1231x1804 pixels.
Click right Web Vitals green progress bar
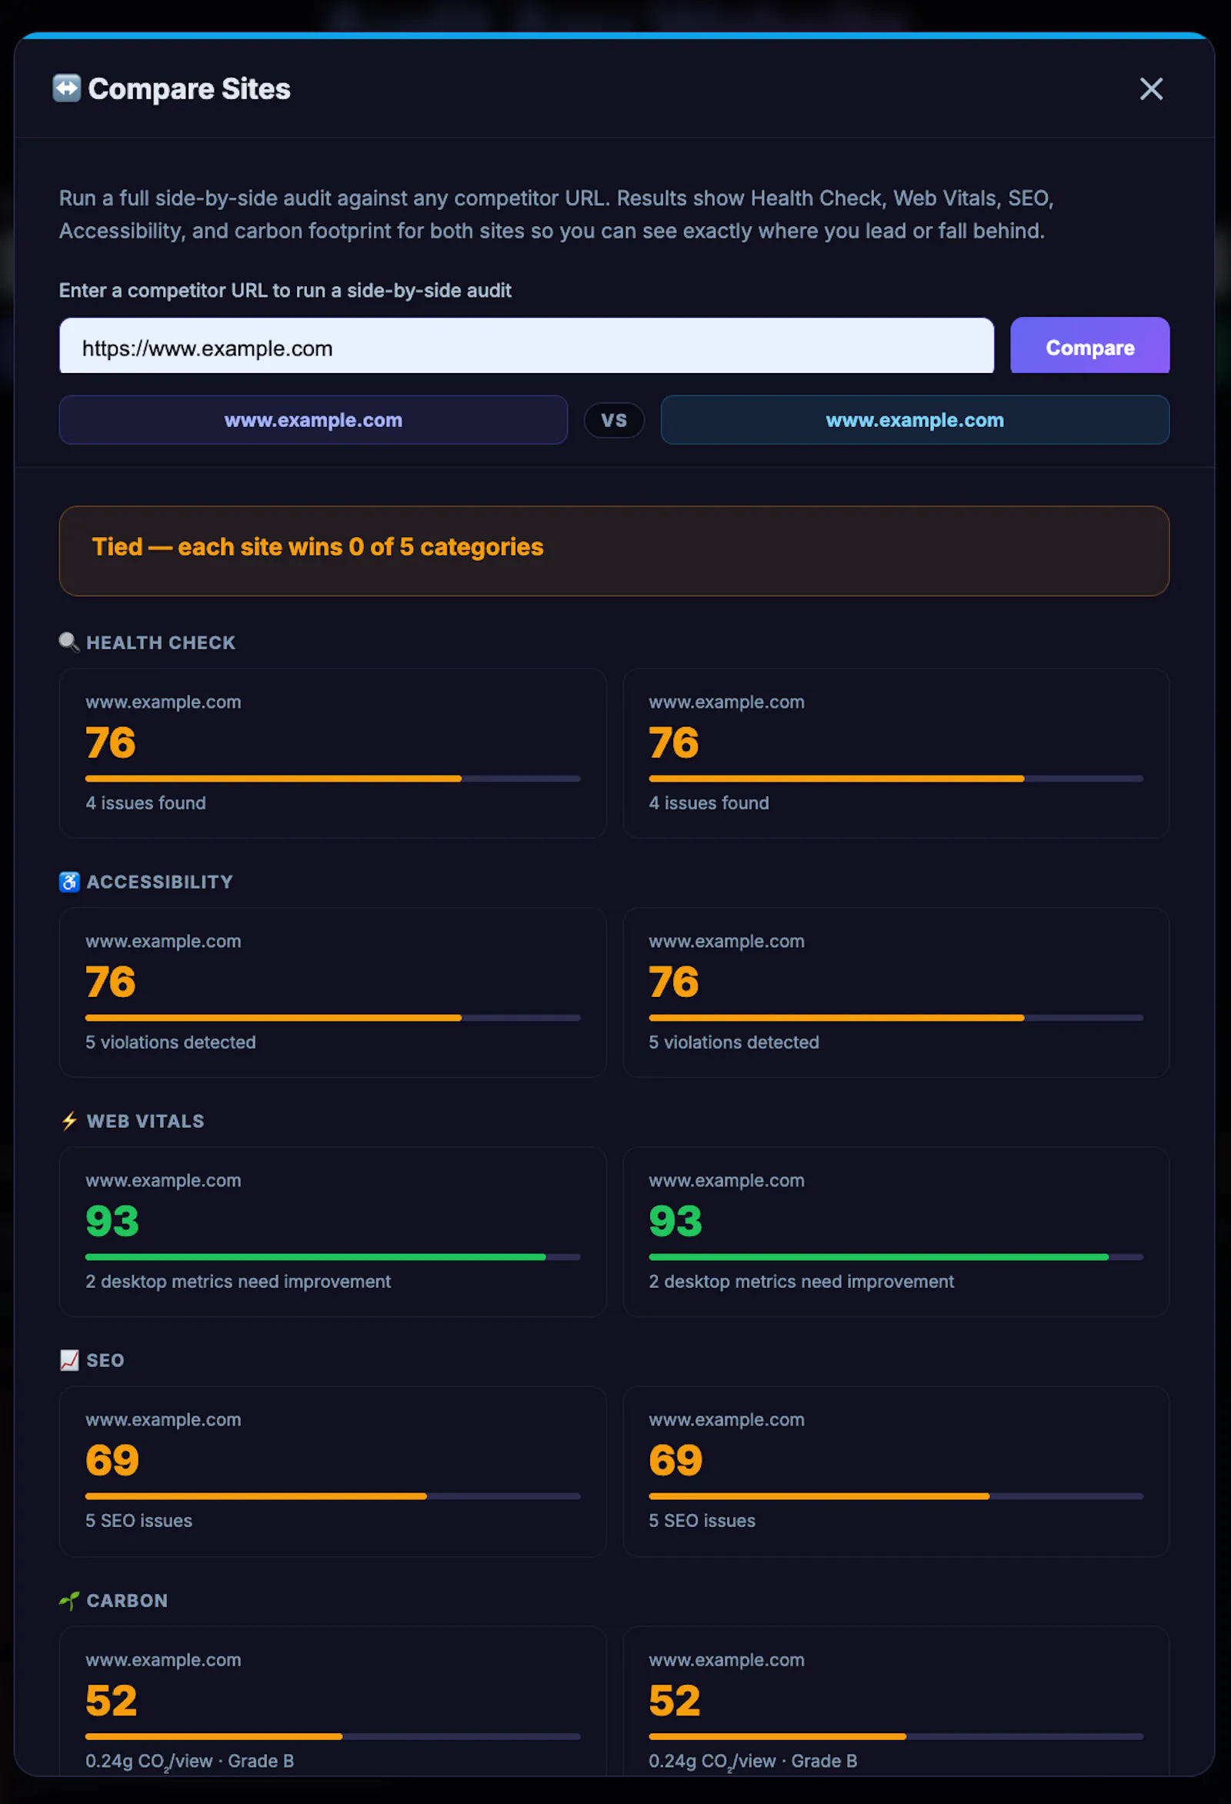coord(895,1256)
